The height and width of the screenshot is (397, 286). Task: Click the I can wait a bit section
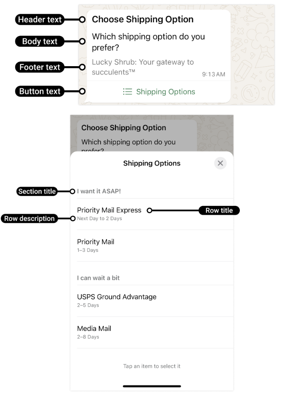click(98, 278)
